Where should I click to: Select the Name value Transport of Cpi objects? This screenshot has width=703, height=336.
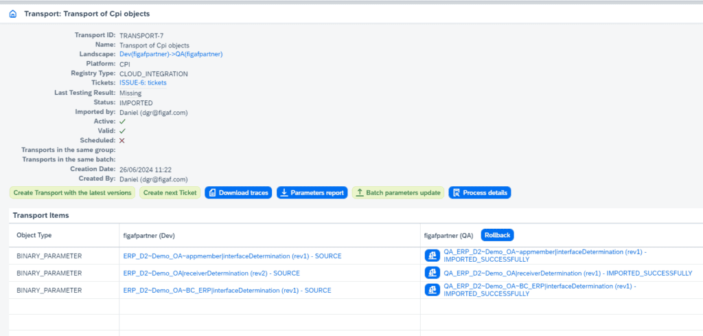click(154, 45)
